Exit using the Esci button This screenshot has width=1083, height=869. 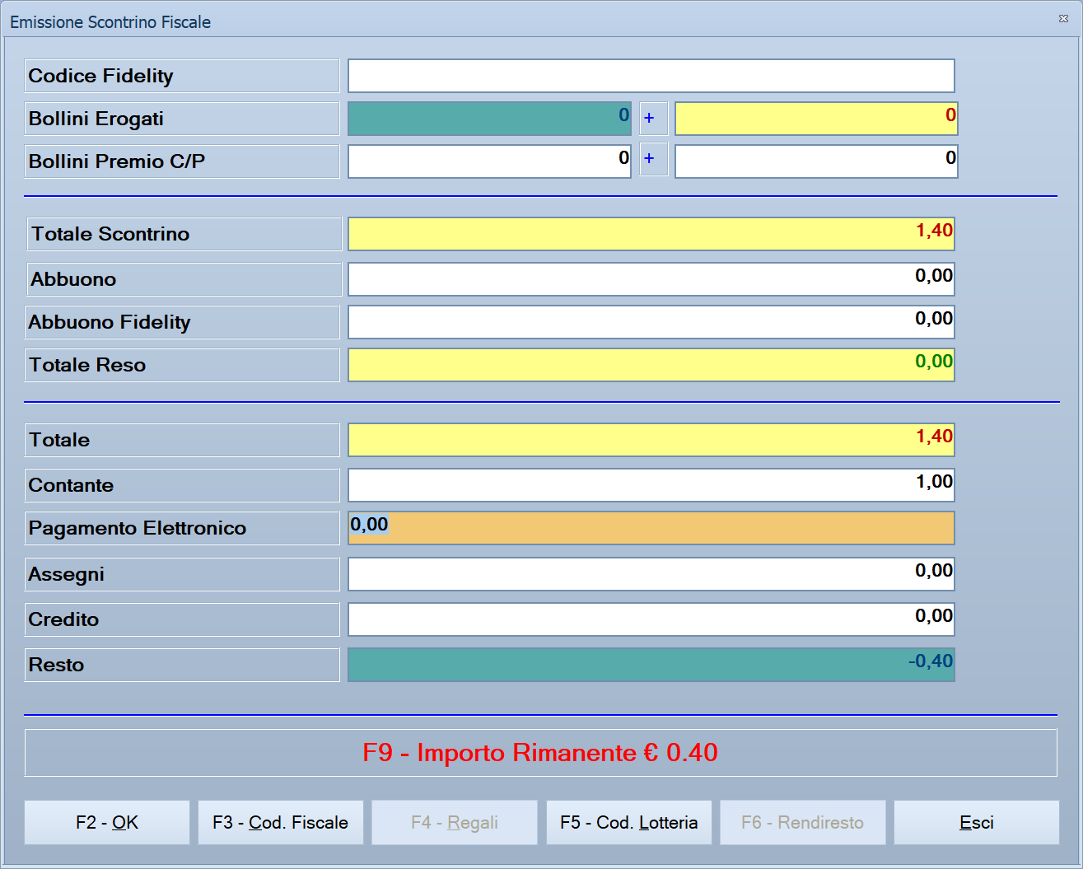pyautogui.click(x=977, y=822)
